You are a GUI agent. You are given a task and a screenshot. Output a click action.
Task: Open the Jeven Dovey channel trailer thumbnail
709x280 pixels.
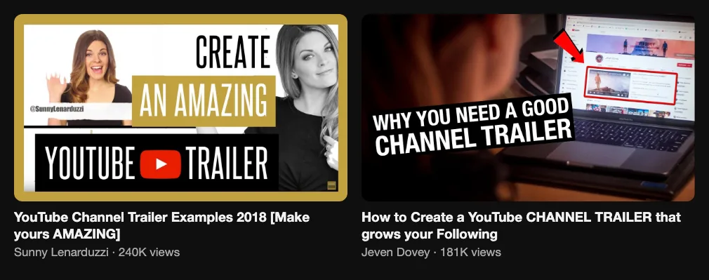(528, 107)
